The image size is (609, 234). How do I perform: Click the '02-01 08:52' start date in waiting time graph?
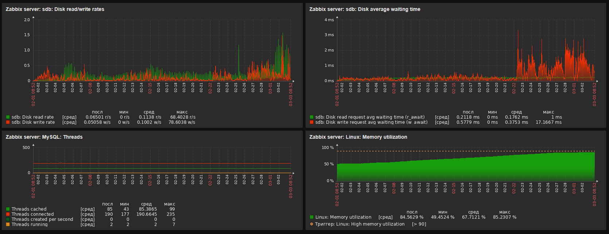pyautogui.click(x=337, y=94)
